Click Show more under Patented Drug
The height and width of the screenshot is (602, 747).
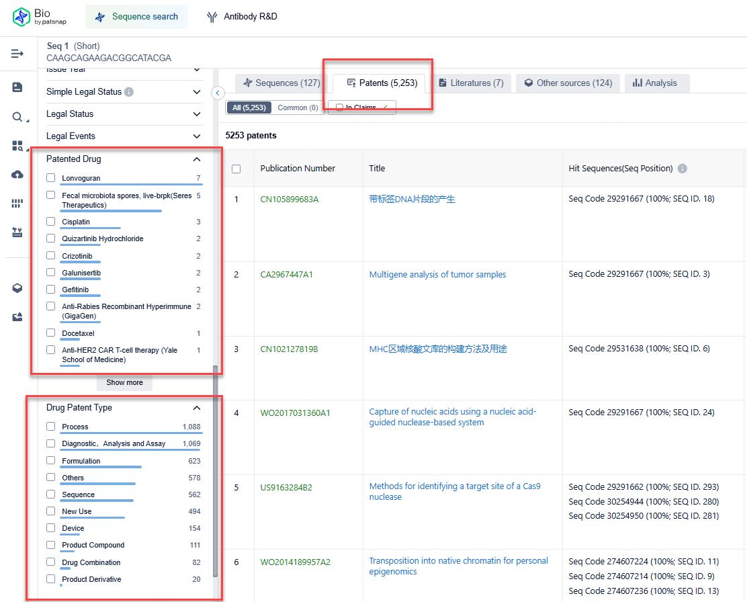124,382
